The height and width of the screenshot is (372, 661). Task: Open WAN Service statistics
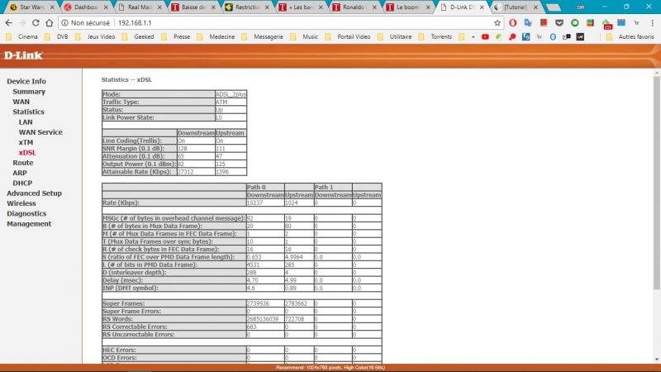[x=40, y=132]
